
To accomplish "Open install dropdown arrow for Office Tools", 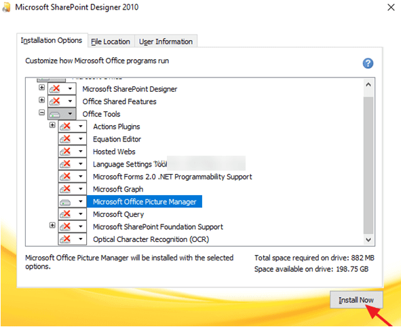I will 70,114.
